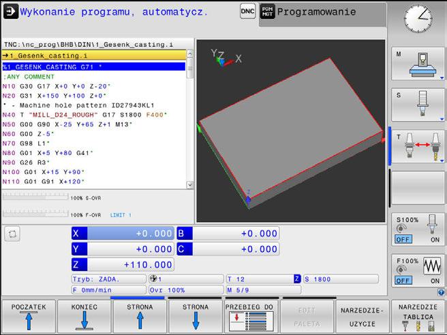447x335 pixels.
Task: Click the program list scrollbar thumb
Action: tap(190, 68)
